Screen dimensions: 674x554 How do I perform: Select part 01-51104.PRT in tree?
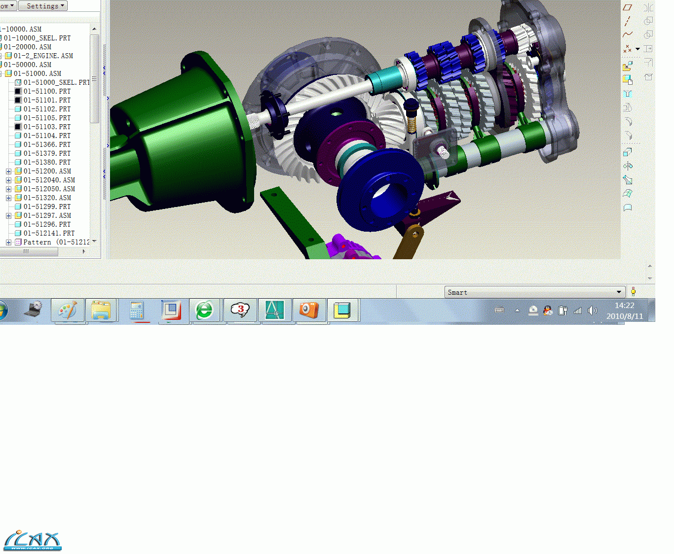(x=47, y=136)
